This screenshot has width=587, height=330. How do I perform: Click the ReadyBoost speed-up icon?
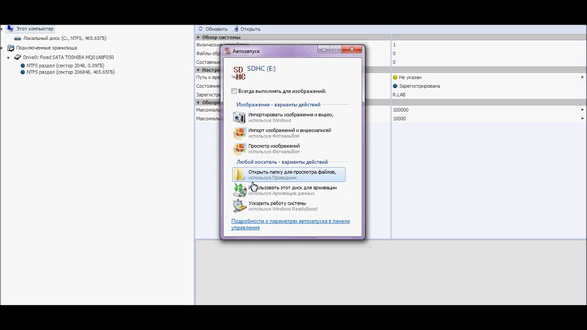[x=239, y=206]
